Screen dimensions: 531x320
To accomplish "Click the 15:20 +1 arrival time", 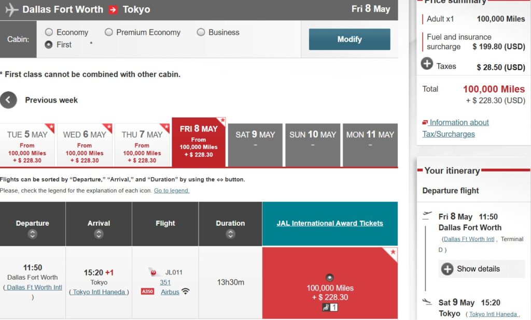I will tap(99, 273).
